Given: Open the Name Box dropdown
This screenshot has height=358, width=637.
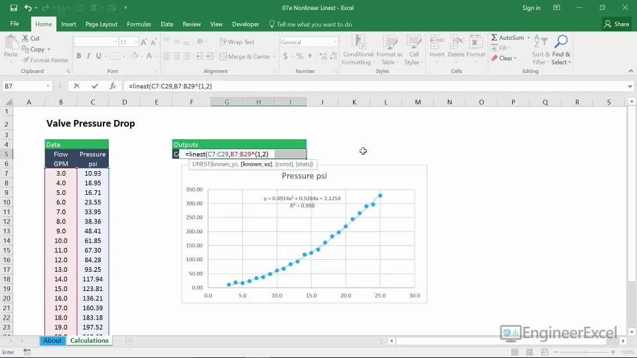Looking at the screenshot, I should pos(48,86).
